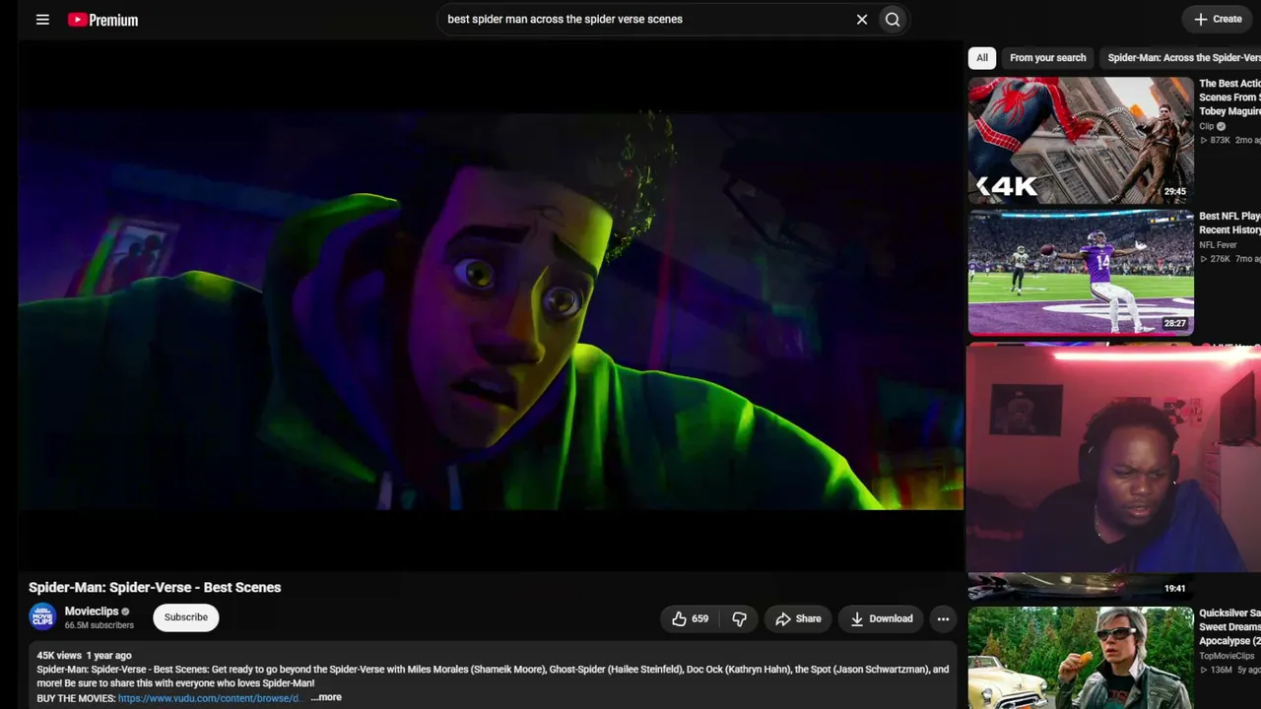Screen dimensions: 1261x709
Task: Open the Best NFL Plays video thumbnail
Action: pos(1081,273)
